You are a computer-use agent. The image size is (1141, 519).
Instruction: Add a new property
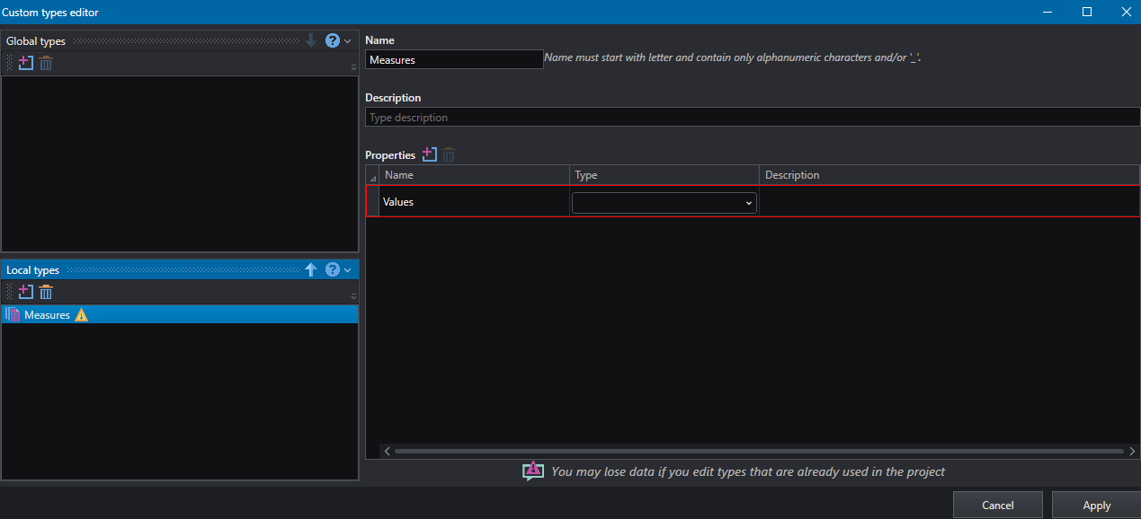tap(429, 154)
